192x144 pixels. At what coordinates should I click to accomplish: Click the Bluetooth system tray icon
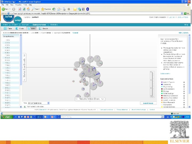183,117
